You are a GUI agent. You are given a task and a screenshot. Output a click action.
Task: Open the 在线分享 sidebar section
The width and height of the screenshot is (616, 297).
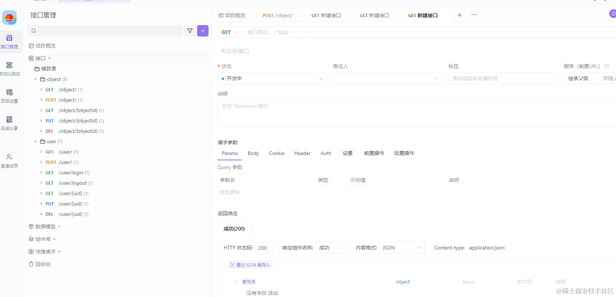[9, 123]
